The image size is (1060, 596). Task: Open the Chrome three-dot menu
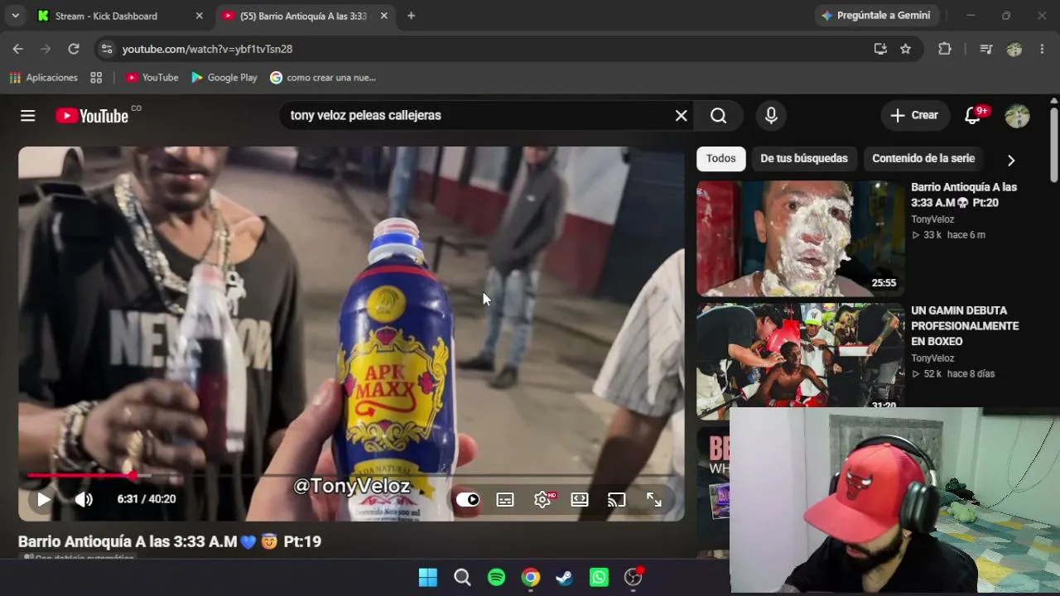pyautogui.click(x=1043, y=49)
